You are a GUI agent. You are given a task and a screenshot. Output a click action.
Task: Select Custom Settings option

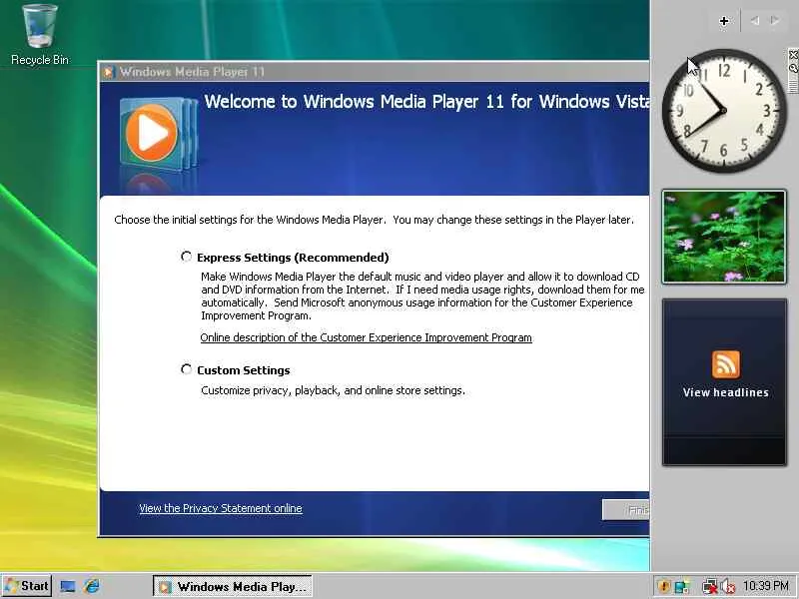pos(187,369)
